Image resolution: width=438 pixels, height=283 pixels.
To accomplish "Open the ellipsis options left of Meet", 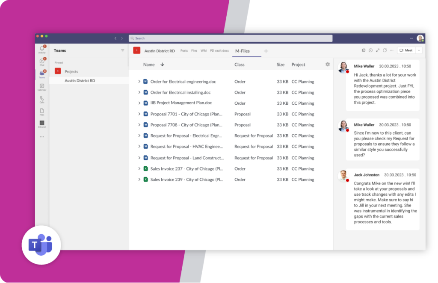I will point(392,50).
